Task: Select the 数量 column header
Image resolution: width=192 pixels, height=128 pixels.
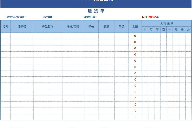Action: click(106, 27)
